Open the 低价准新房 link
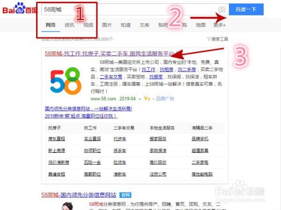 (x=59, y=162)
